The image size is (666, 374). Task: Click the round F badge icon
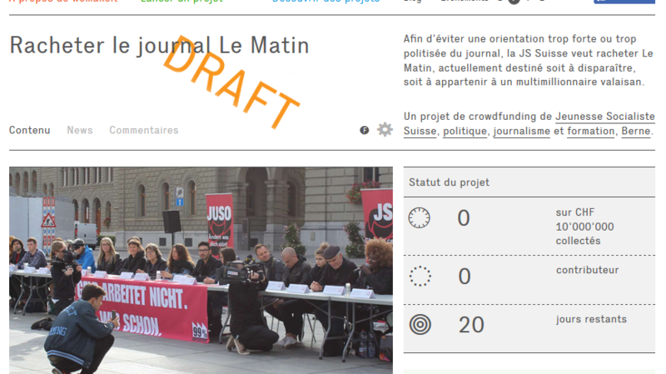click(x=364, y=130)
